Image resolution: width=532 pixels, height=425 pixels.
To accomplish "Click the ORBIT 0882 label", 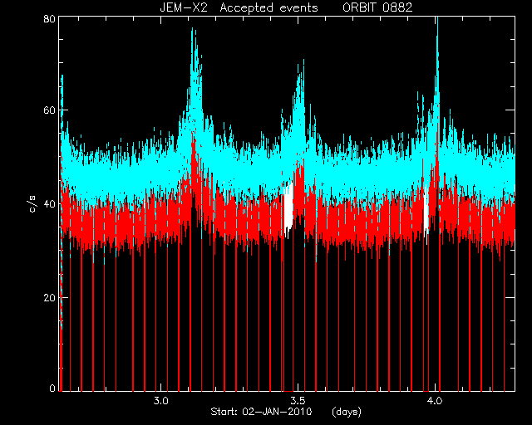I will click(x=377, y=7).
